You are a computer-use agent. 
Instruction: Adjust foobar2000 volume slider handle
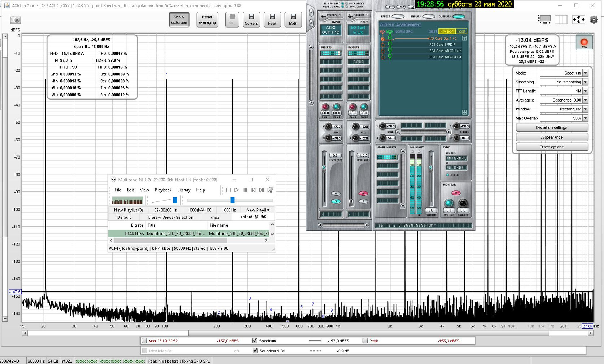coord(175,200)
